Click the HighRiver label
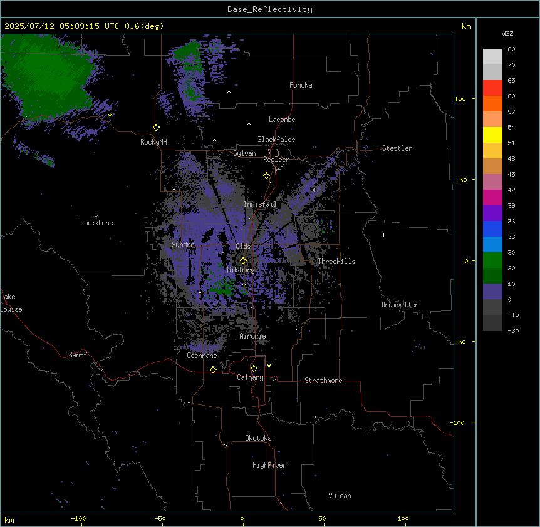 [269, 465]
